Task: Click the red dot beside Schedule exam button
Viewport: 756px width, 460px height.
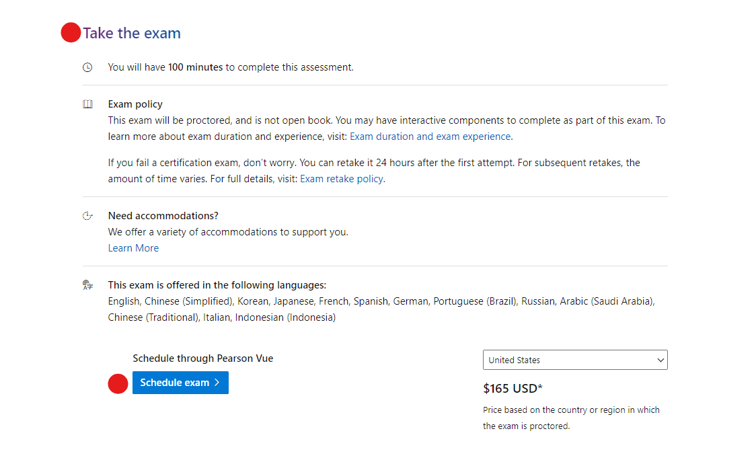Action: (x=118, y=384)
